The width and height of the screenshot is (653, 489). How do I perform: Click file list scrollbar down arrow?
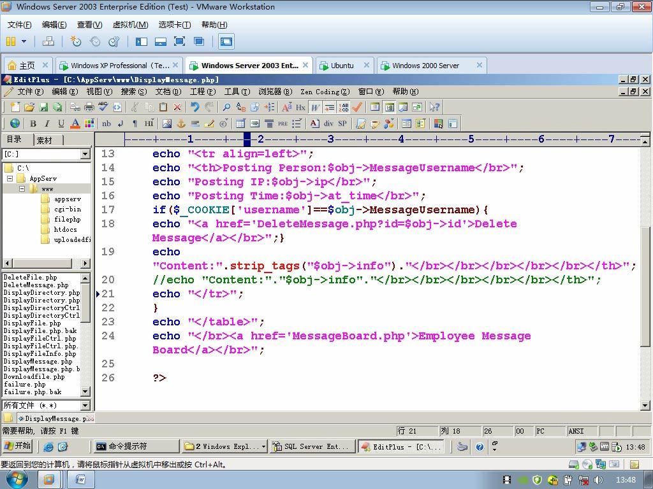pyautogui.click(x=85, y=392)
